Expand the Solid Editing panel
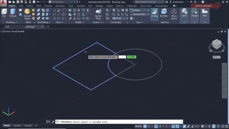This screenshot has width=229, height=129. [44, 22]
